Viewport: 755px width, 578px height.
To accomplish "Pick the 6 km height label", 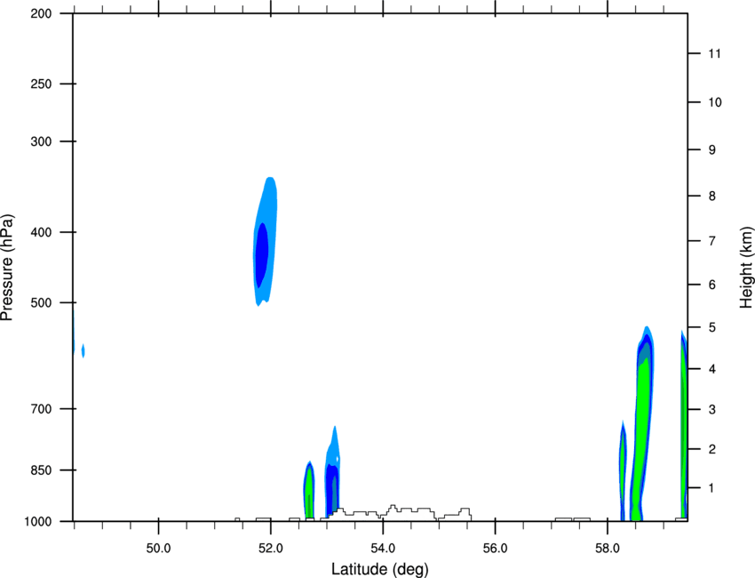I will (712, 285).
